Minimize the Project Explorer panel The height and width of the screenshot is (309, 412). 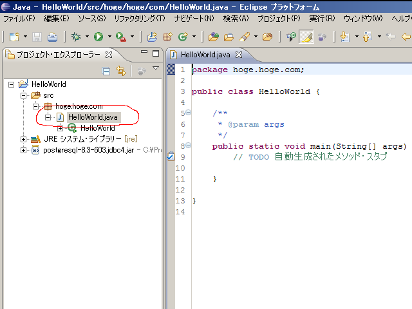144,52
